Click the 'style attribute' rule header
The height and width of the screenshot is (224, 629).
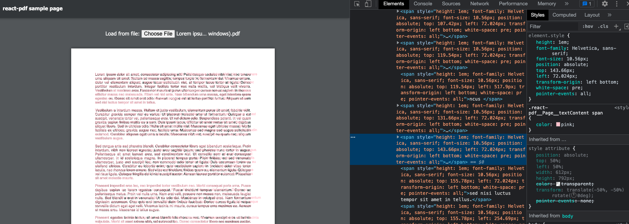tap(549, 149)
